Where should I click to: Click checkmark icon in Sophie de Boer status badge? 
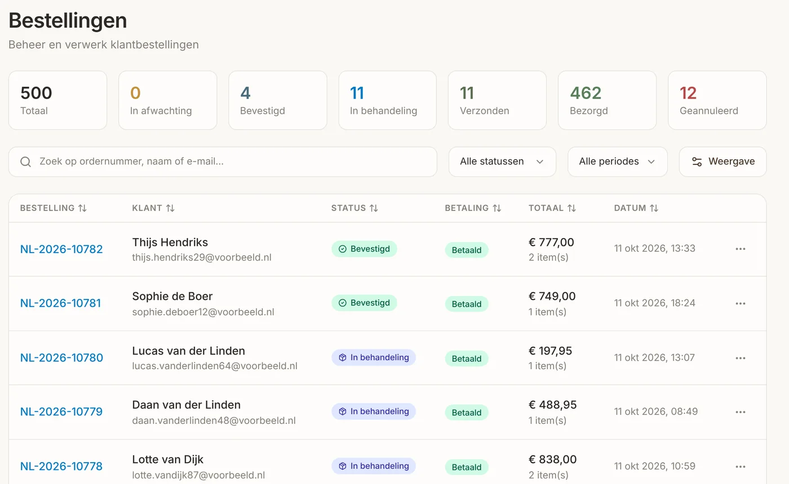[342, 303]
